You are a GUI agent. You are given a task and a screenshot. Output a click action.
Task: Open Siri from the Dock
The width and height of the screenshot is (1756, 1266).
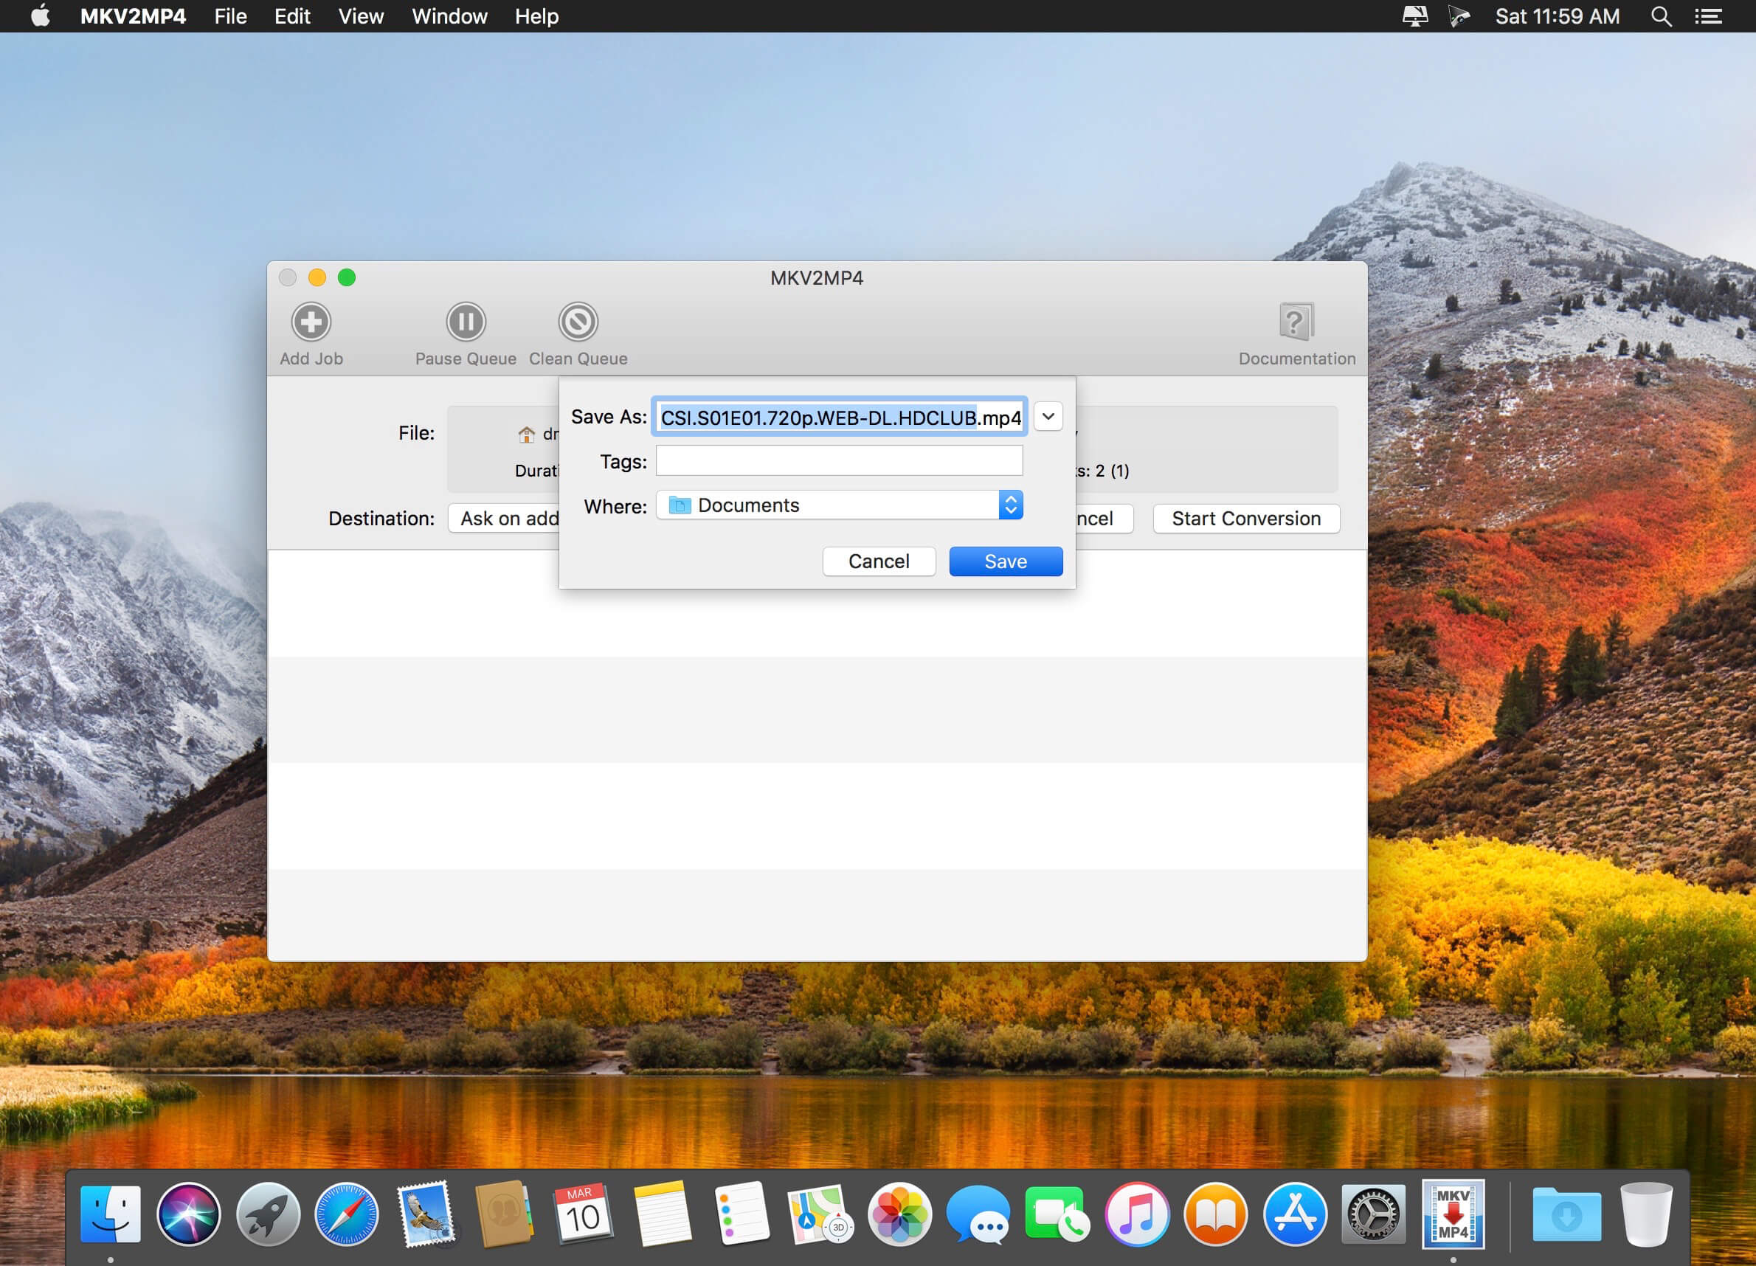click(x=188, y=1214)
